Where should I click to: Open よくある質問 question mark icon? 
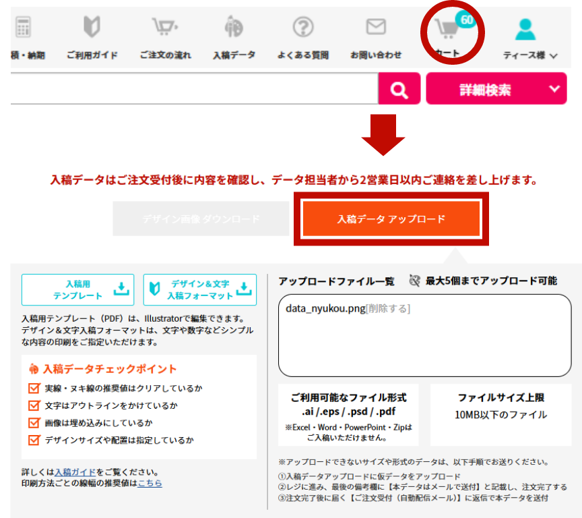(303, 28)
